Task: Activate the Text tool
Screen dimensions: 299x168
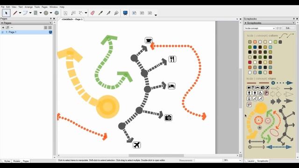Action: [x=65, y=13]
